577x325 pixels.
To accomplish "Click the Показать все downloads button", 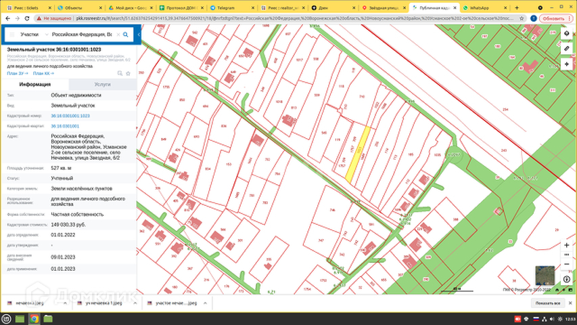I will point(548,304).
